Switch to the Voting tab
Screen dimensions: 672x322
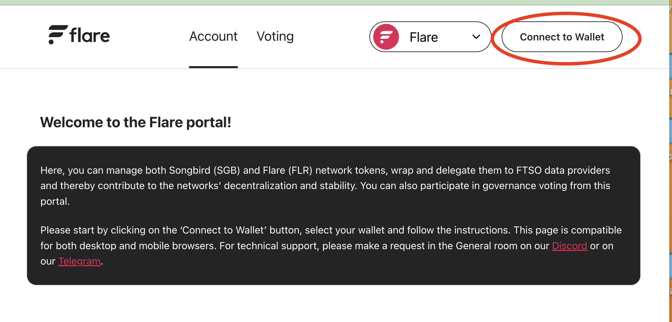[275, 36]
